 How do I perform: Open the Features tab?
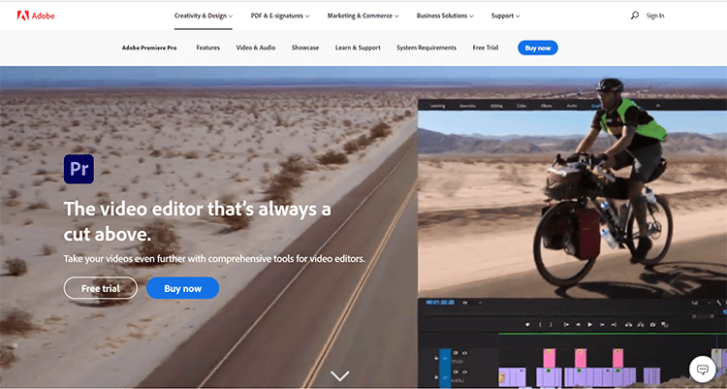208,48
